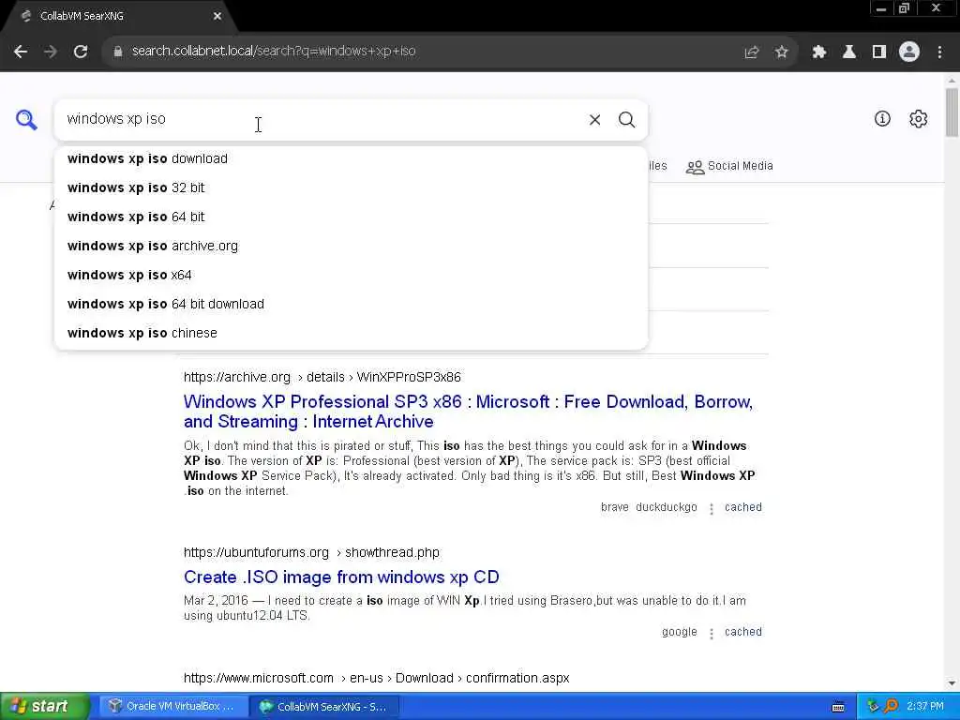Click the duckduckgo engine label

(667, 507)
